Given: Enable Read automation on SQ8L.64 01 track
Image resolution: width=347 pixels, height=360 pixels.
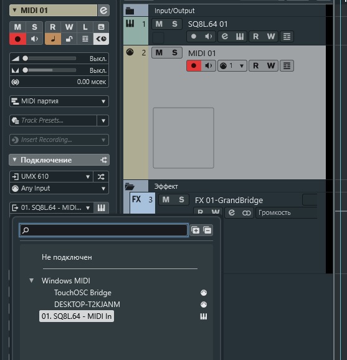Looking at the screenshot, I should (x=256, y=37).
